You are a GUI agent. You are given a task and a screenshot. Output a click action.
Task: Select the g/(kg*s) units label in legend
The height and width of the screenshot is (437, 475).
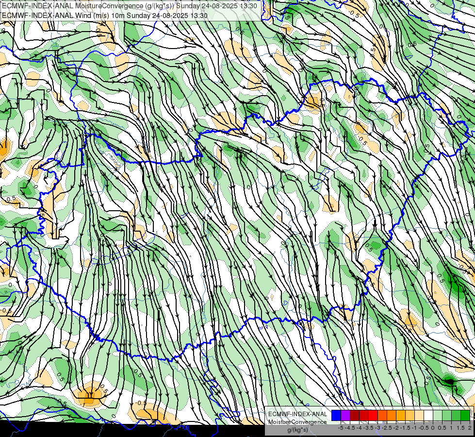(x=297, y=430)
